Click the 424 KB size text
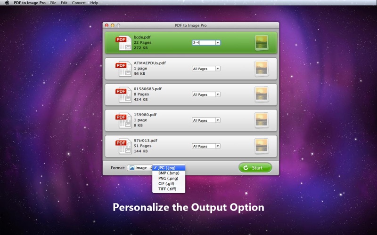 click(x=140, y=100)
